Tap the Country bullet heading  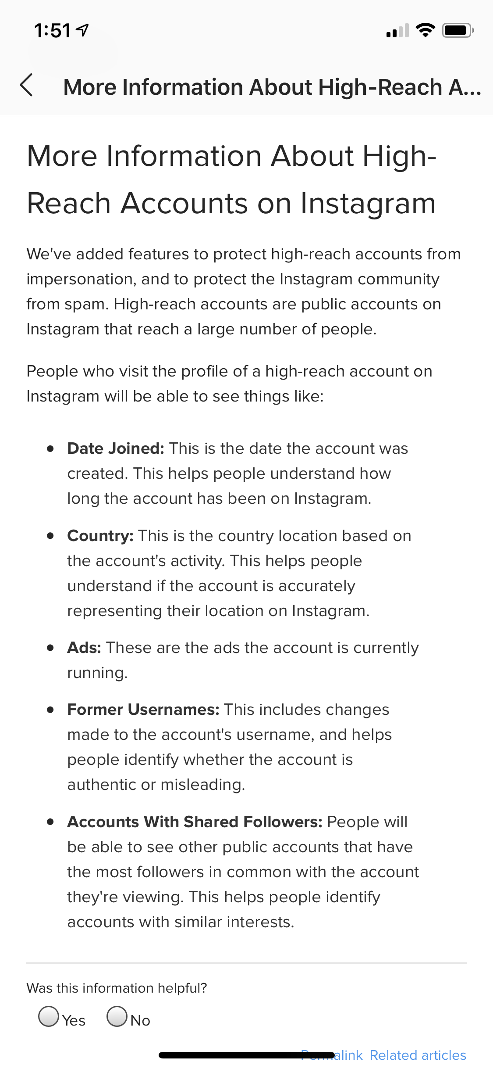[x=100, y=536]
